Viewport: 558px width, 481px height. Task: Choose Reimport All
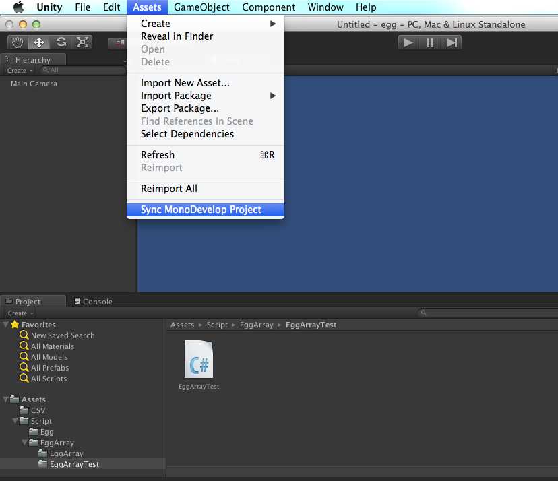pos(206,189)
